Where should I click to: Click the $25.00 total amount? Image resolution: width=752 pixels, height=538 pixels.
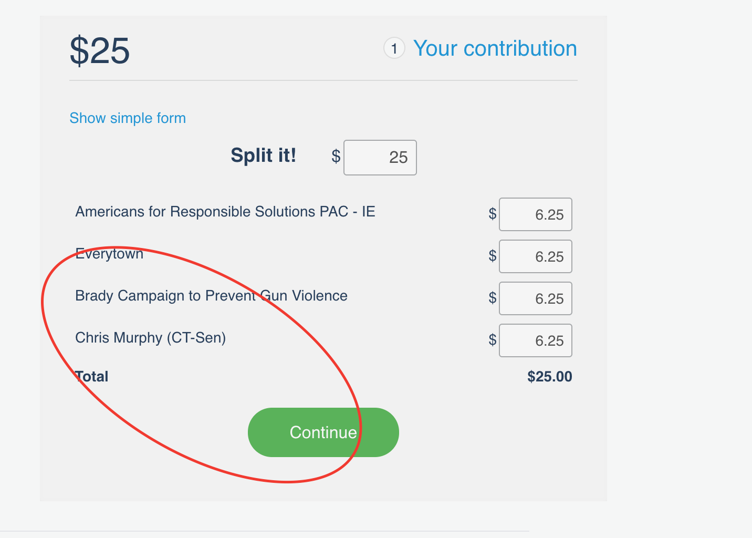550,377
